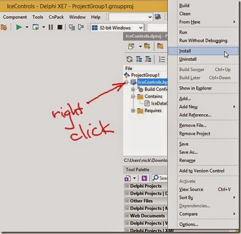Screen dimensions: 241x234
Task: Collapse the IceControls.bpl tree node
Action: [x=126, y=83]
